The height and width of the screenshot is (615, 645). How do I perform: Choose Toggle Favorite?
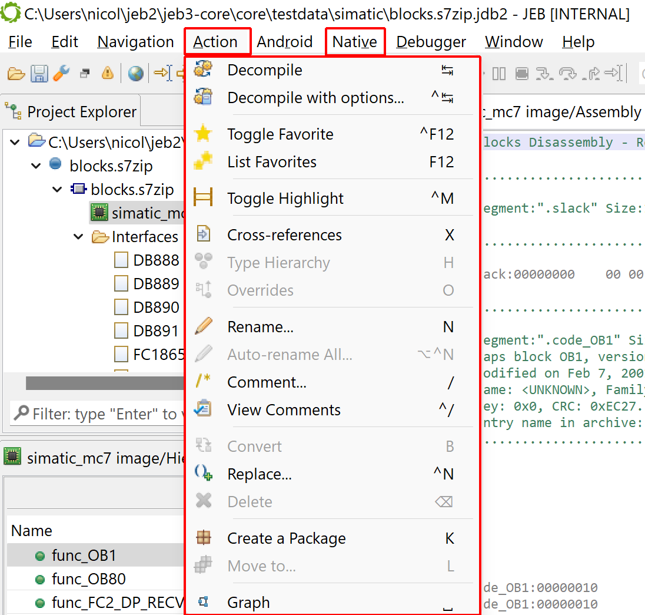point(333,134)
